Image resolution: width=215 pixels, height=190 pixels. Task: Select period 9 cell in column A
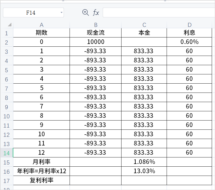coord(41,125)
